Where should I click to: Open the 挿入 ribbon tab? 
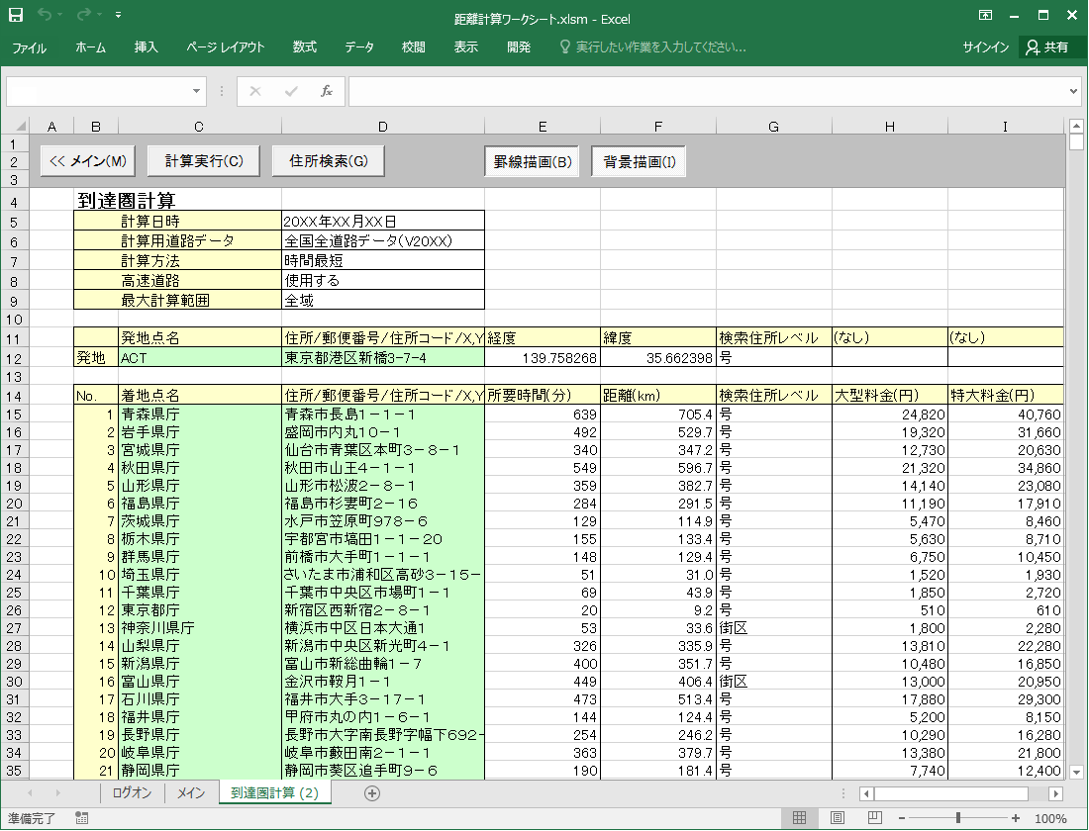click(146, 47)
